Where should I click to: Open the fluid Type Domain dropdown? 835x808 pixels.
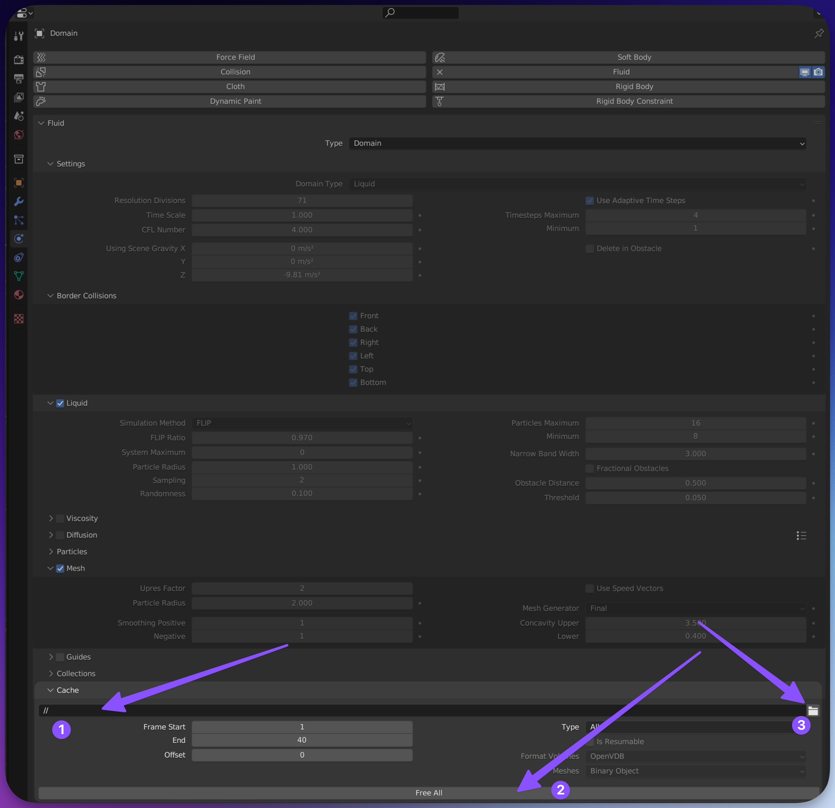click(577, 143)
